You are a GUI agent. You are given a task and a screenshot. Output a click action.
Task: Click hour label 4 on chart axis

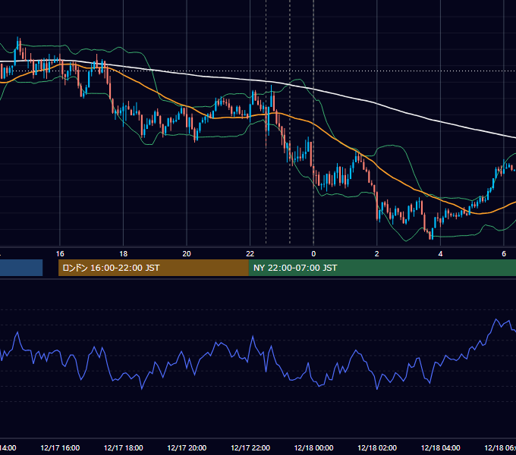point(440,254)
